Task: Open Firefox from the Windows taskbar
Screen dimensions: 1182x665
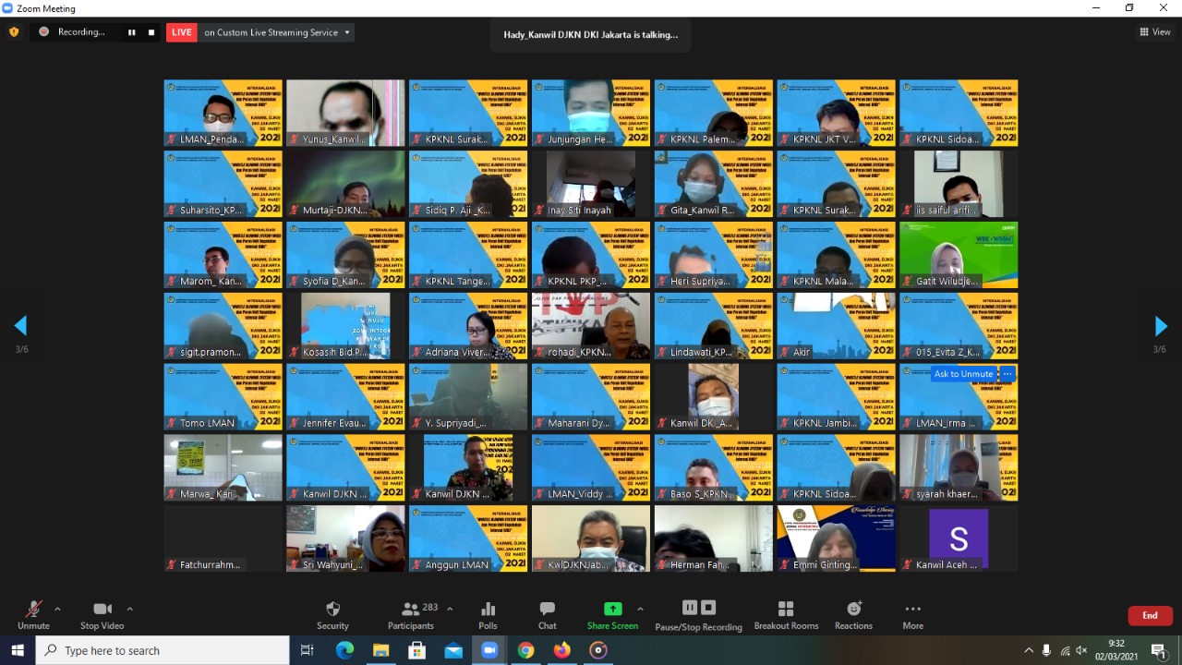Action: click(561, 650)
